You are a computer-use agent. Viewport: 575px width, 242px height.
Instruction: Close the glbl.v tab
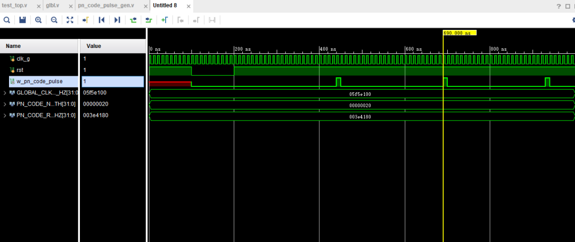coord(71,6)
